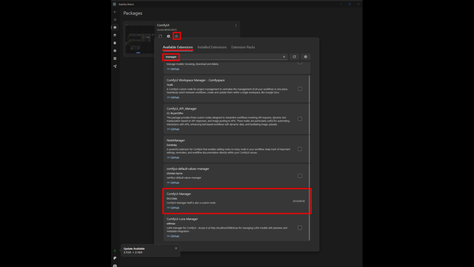Open GitHub link for ComfyUI_API_Manager
The width and height of the screenshot is (474, 267).
(x=173, y=129)
